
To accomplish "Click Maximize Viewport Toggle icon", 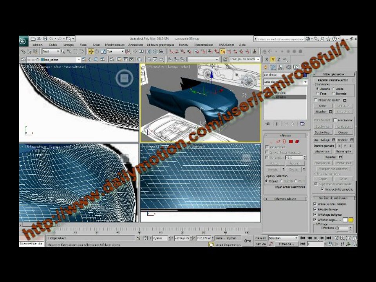I will [x=354, y=244].
